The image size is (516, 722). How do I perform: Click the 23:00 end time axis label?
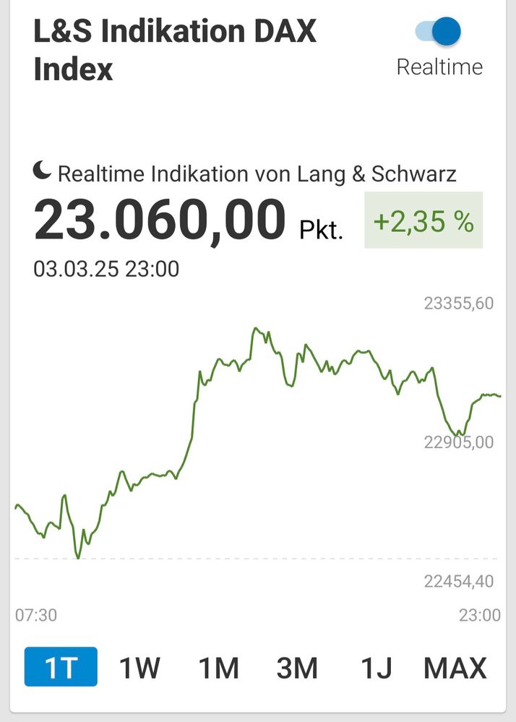click(x=479, y=615)
